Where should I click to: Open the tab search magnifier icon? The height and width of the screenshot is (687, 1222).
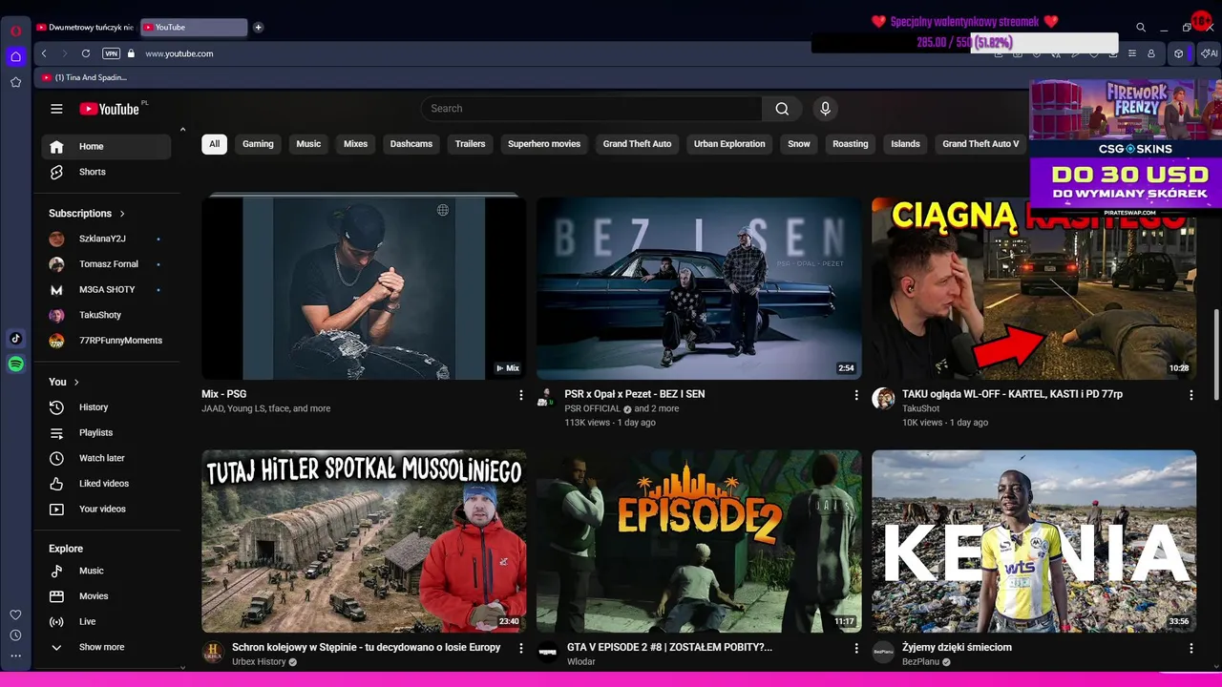coord(1141,28)
